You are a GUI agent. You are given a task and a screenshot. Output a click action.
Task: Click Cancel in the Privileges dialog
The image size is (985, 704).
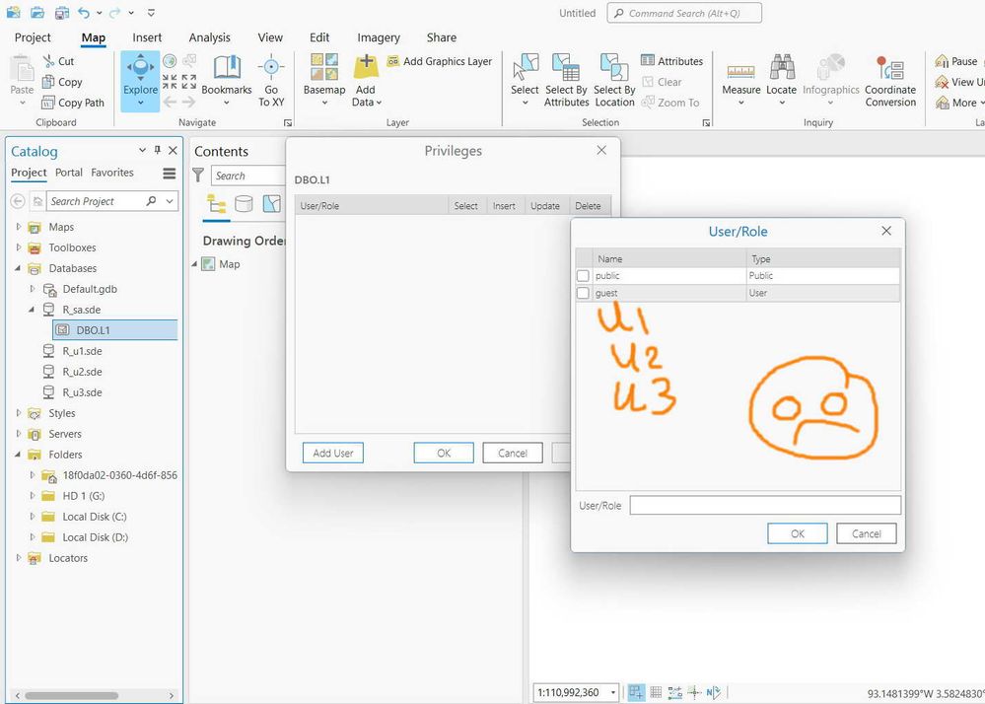point(513,453)
